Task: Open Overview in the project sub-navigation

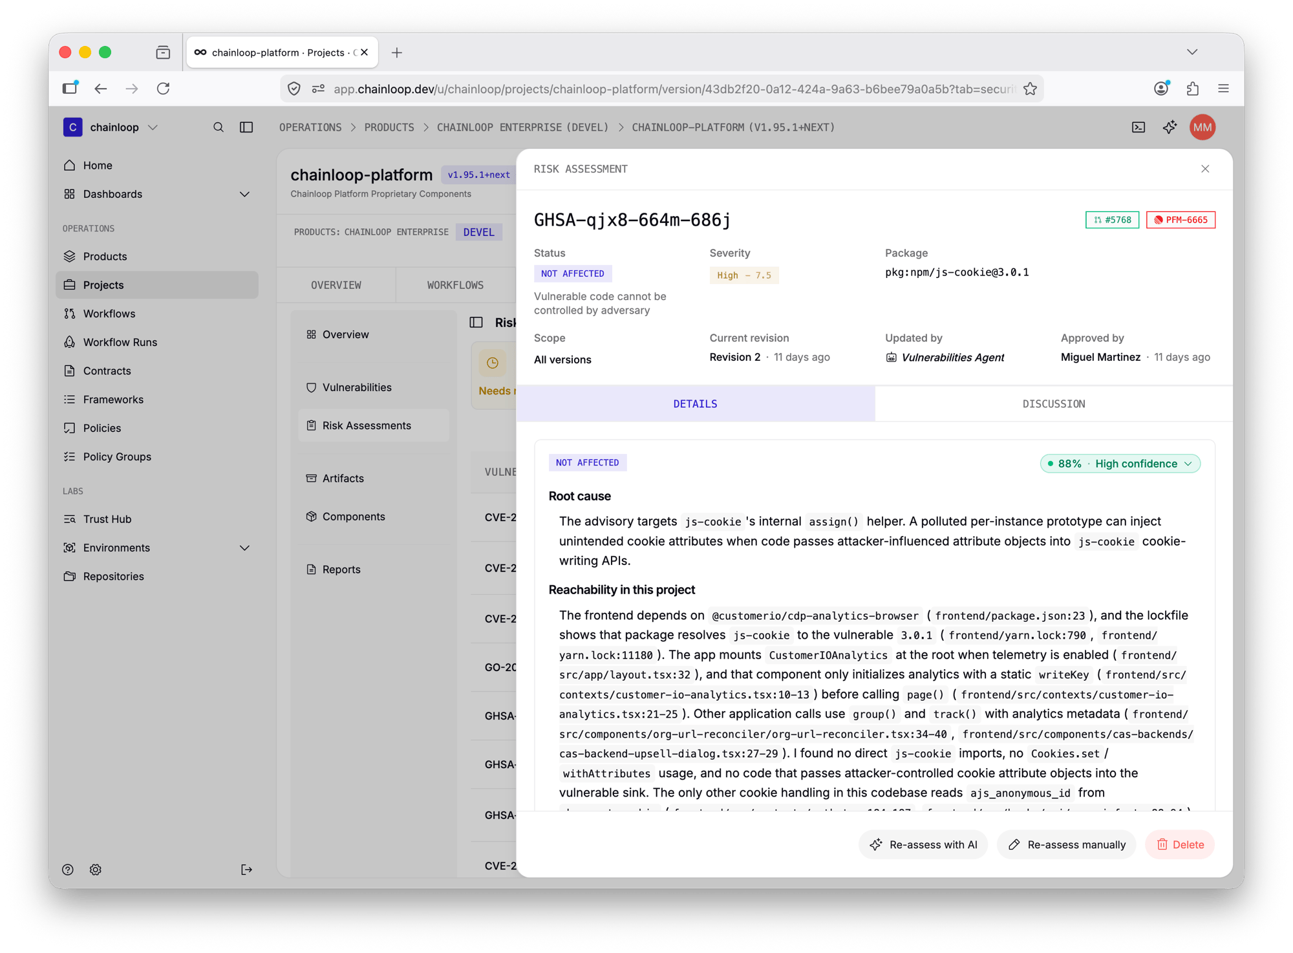Action: (x=374, y=334)
